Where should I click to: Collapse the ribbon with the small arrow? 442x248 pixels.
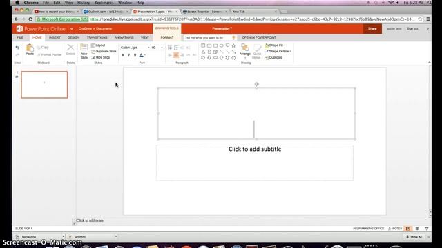click(x=430, y=63)
